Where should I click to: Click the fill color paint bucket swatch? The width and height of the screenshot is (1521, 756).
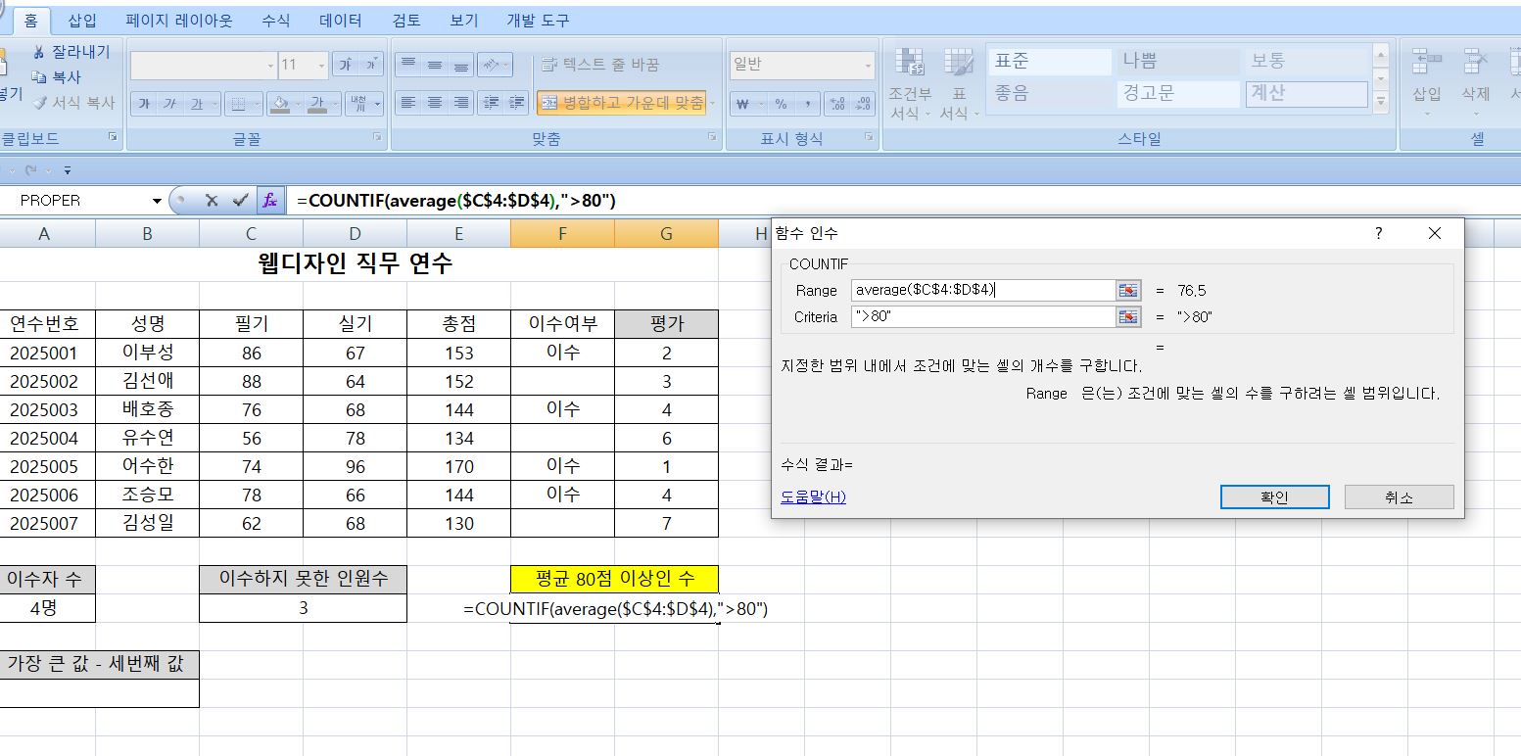click(x=279, y=104)
